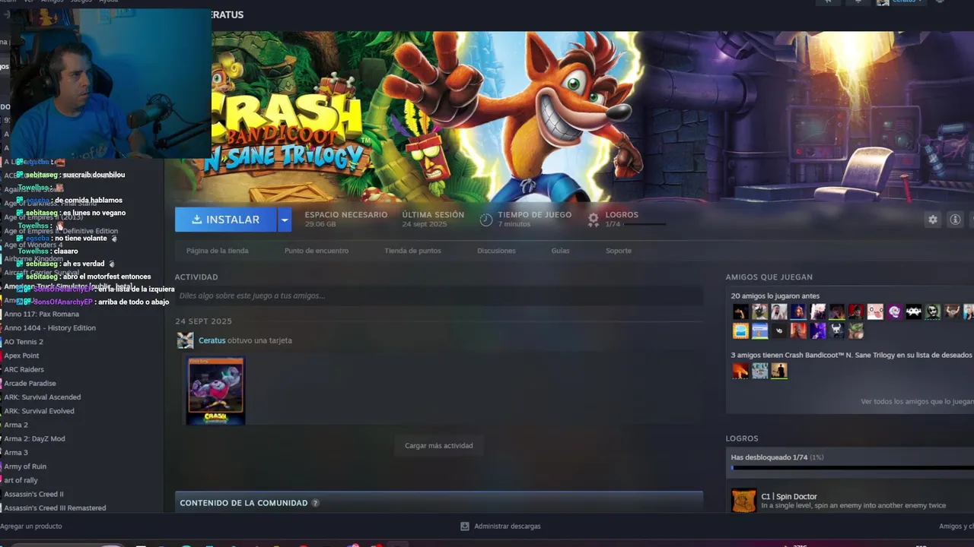Select Apex Point in library list

click(x=21, y=356)
